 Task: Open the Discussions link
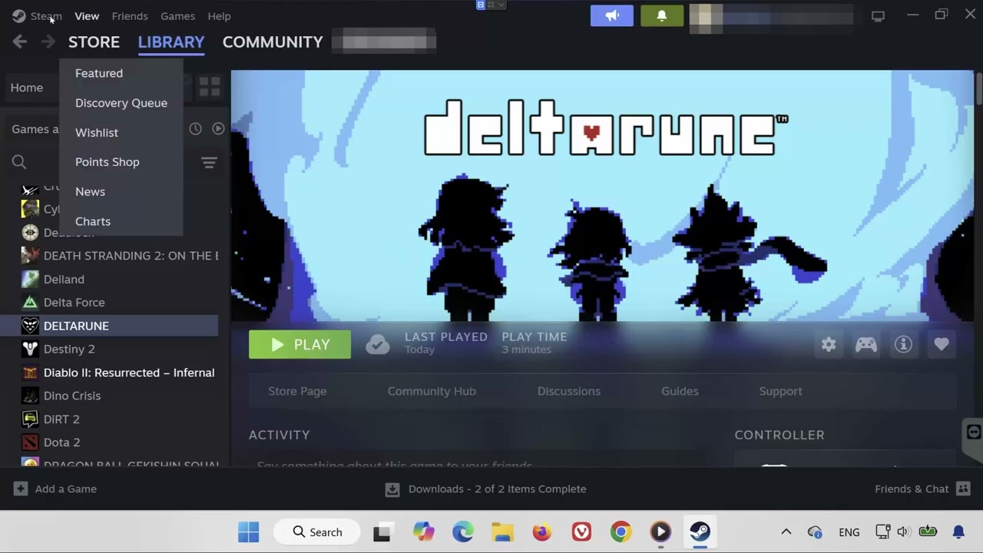[x=569, y=391]
